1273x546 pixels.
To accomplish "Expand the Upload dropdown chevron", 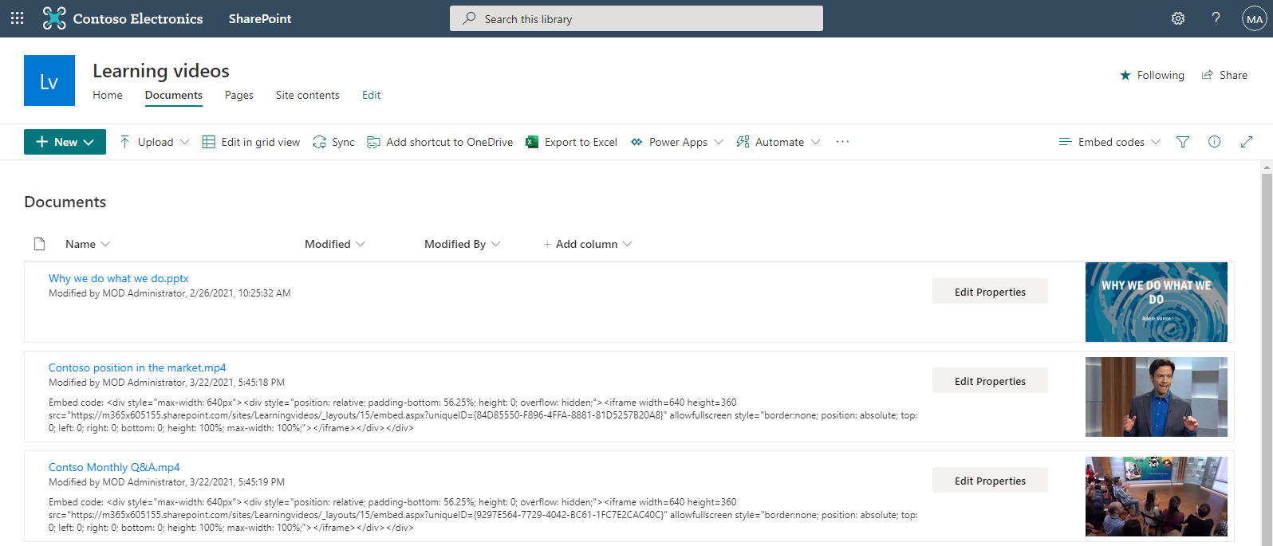I will pyautogui.click(x=185, y=142).
